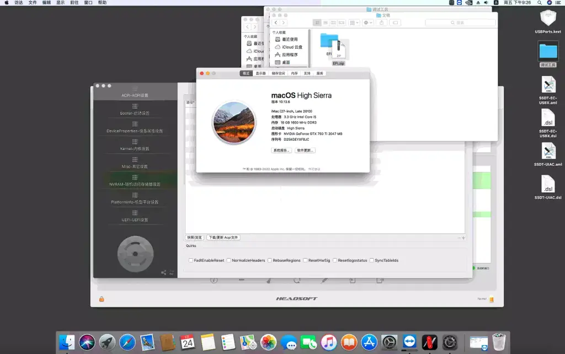Open Finder action gear dropdown
The height and width of the screenshot is (354, 565).
[x=367, y=22]
